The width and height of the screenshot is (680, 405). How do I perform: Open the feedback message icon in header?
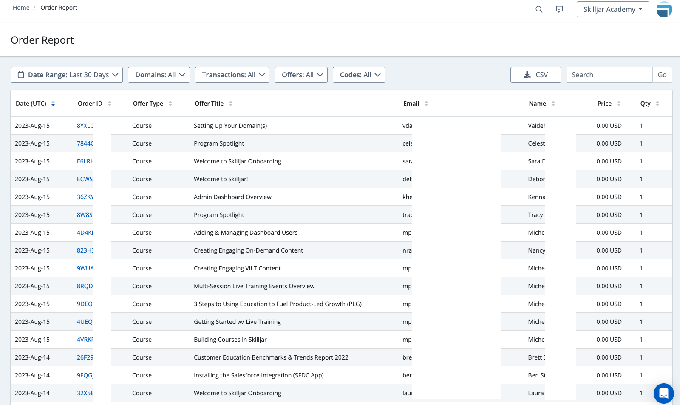559,9
